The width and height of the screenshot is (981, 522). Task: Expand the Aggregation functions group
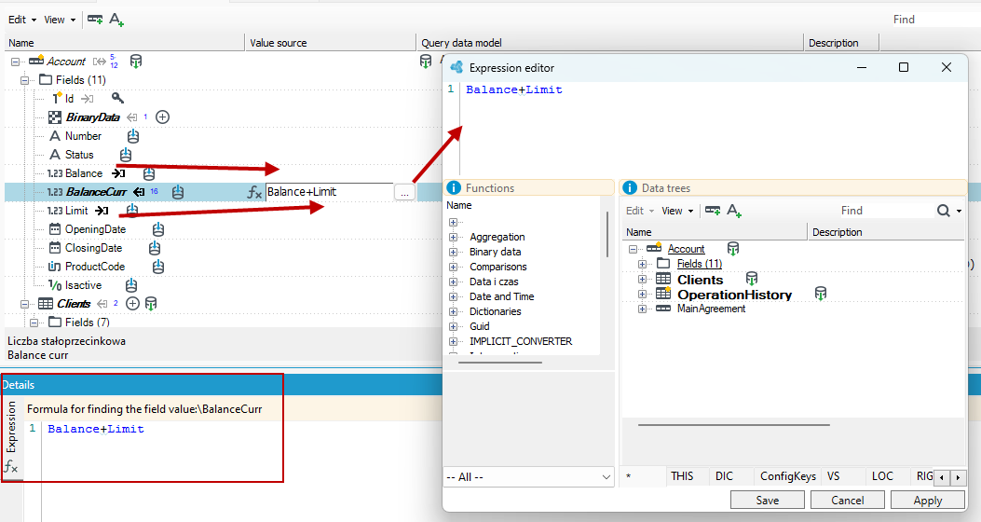click(x=453, y=237)
